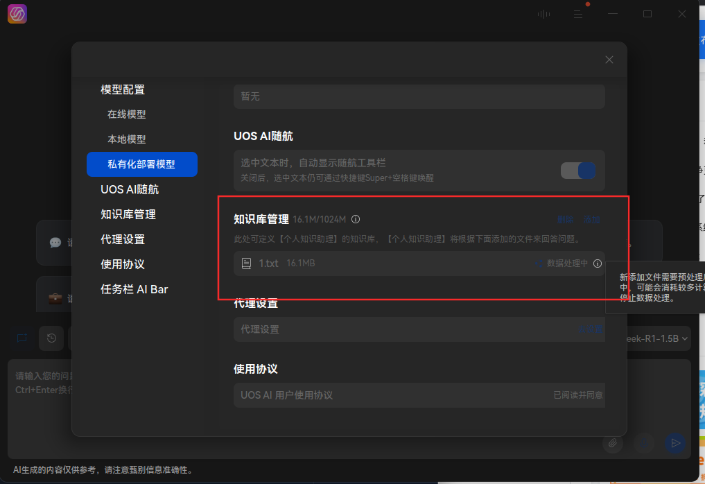The width and height of the screenshot is (705, 484).
Task: Select 私有化部署模型 in sidebar
Action: [x=142, y=164]
